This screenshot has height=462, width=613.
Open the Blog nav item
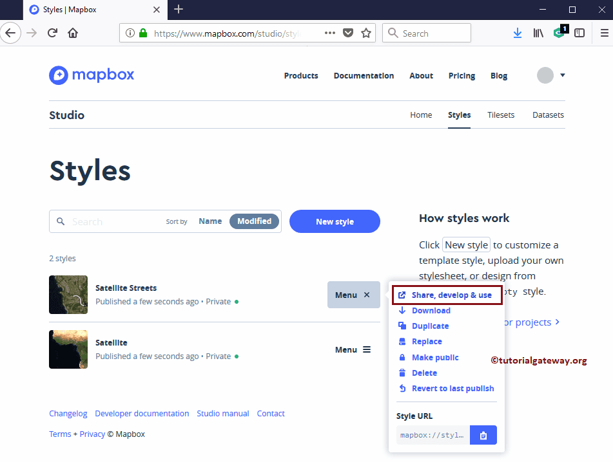pos(499,76)
